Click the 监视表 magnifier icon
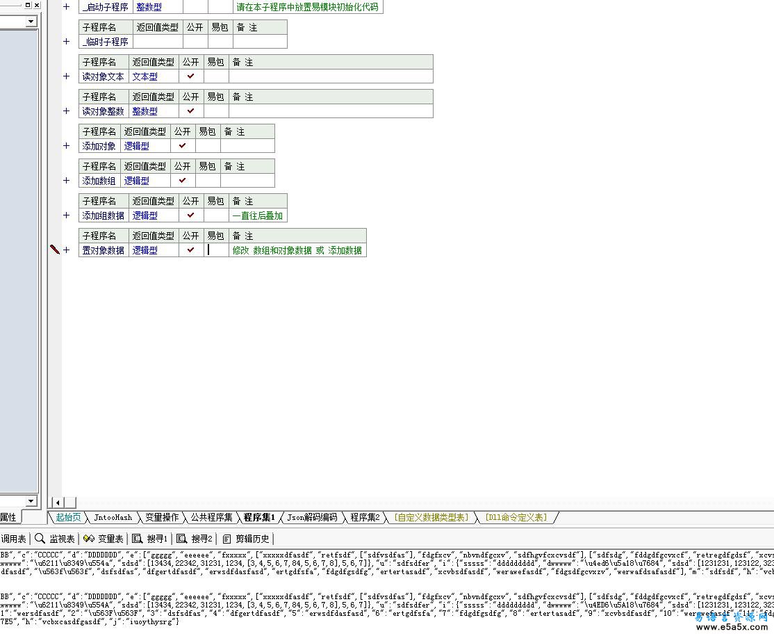774x636 pixels. click(x=40, y=538)
